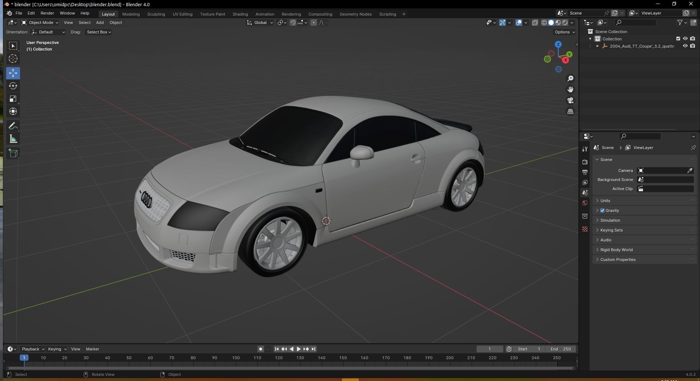Toggle snapping magnet icon
Viewport: 700px width, 381px height.
[293, 23]
